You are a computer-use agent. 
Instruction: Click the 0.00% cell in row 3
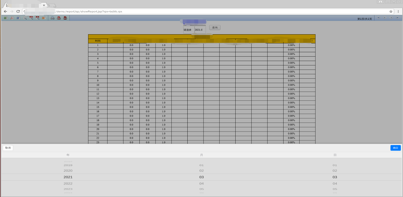pos(292,54)
